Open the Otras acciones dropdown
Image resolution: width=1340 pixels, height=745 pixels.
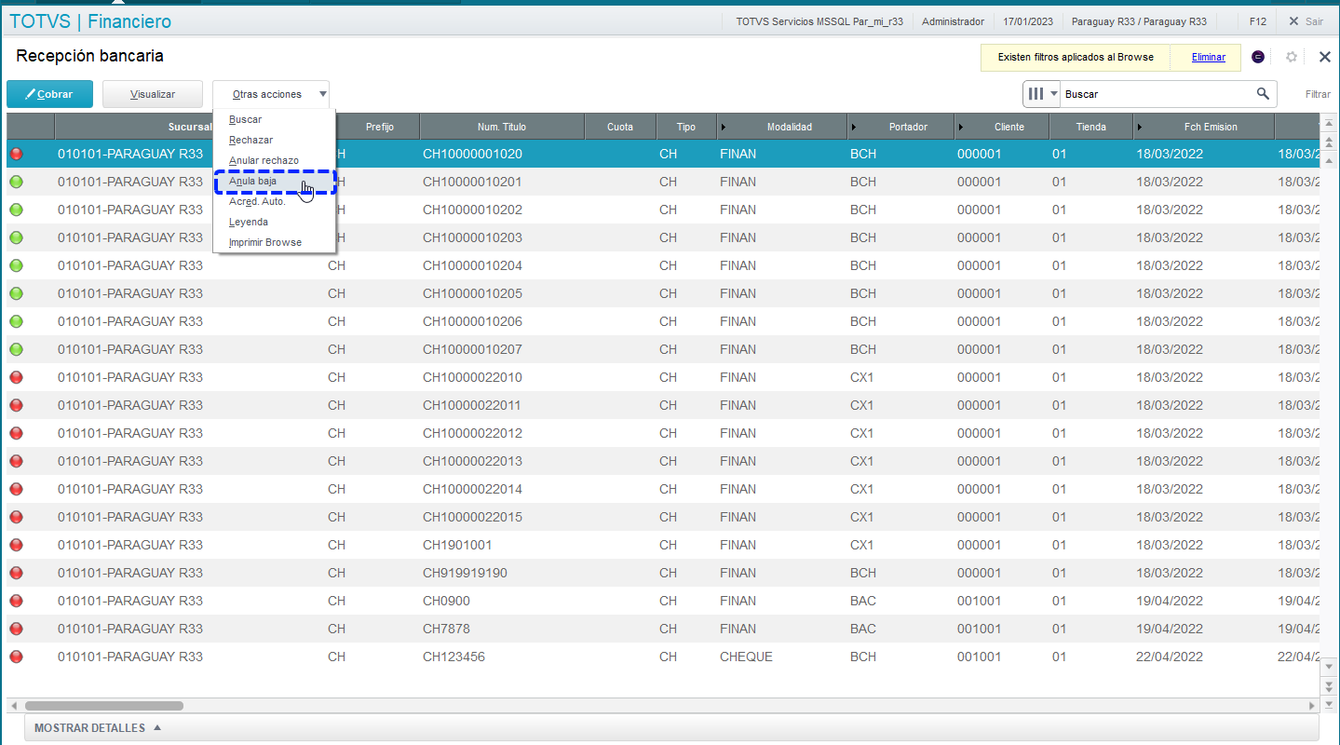(x=271, y=94)
